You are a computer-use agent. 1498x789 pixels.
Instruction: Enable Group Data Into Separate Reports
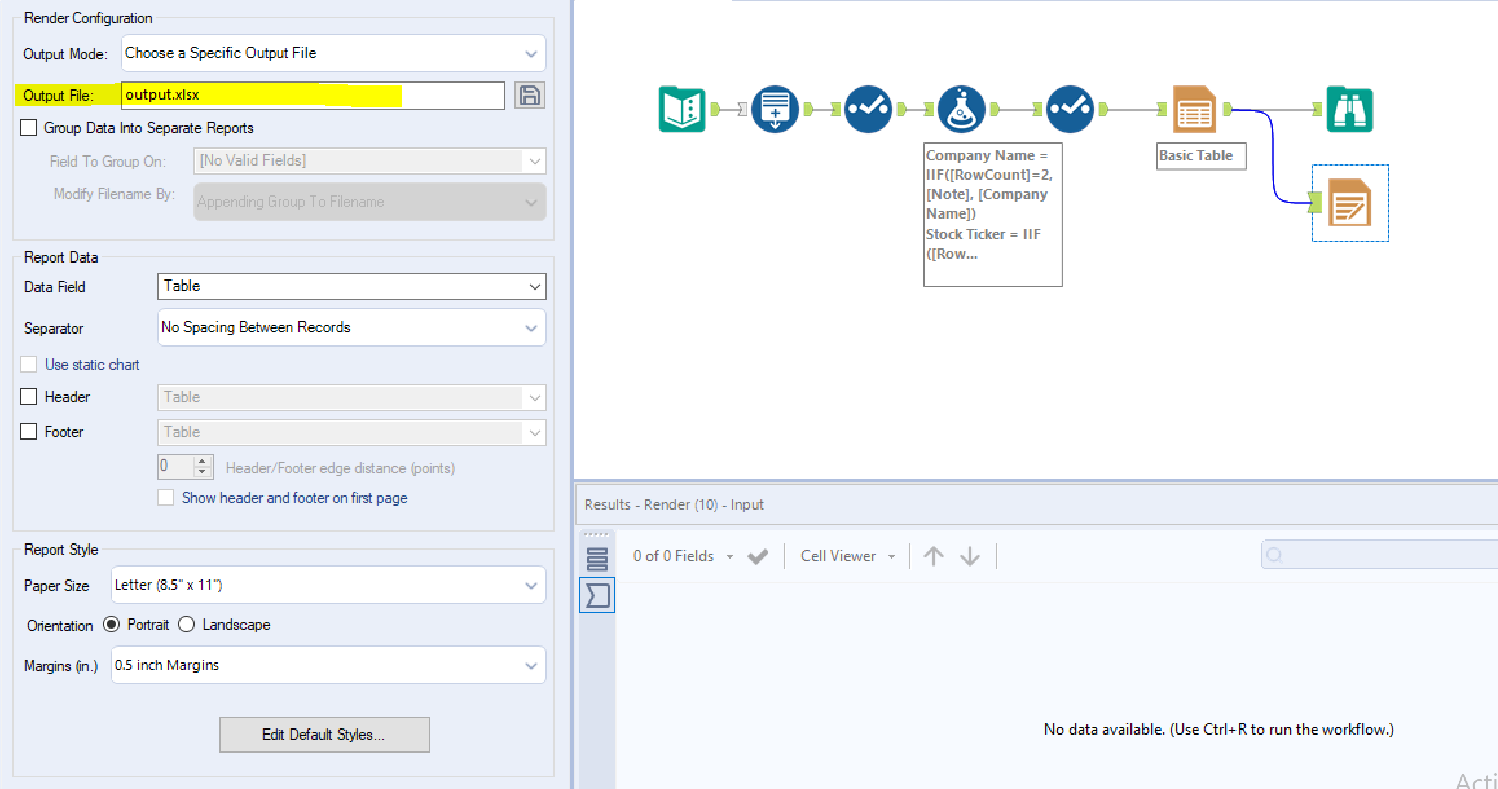pyautogui.click(x=28, y=127)
